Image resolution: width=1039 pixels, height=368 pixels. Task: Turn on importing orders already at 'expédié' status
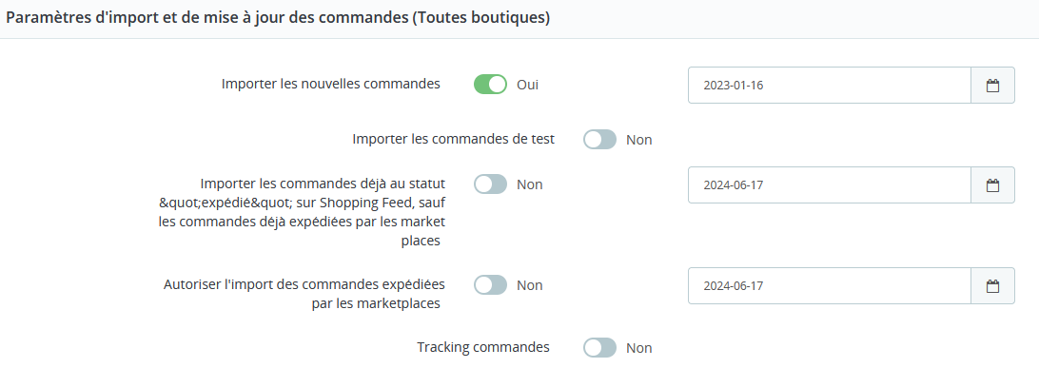click(x=490, y=184)
